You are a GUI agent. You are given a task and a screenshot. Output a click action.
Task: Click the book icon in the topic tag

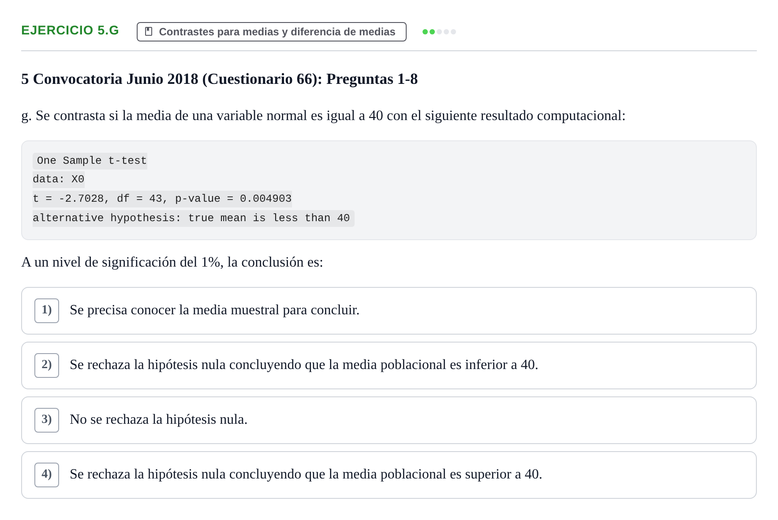pos(149,32)
